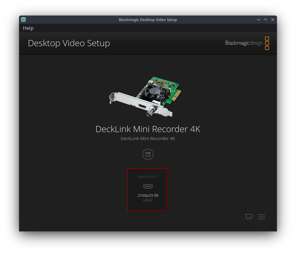Expand the down-chevron in the title bar

(258, 20)
